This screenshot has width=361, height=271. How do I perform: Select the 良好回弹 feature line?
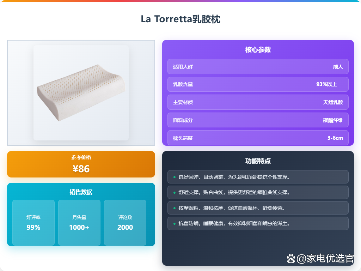click(x=258, y=177)
